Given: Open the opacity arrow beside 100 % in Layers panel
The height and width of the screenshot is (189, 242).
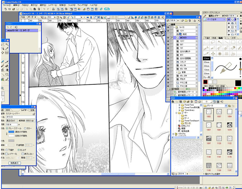Looking at the screenshot, I should [178, 21].
